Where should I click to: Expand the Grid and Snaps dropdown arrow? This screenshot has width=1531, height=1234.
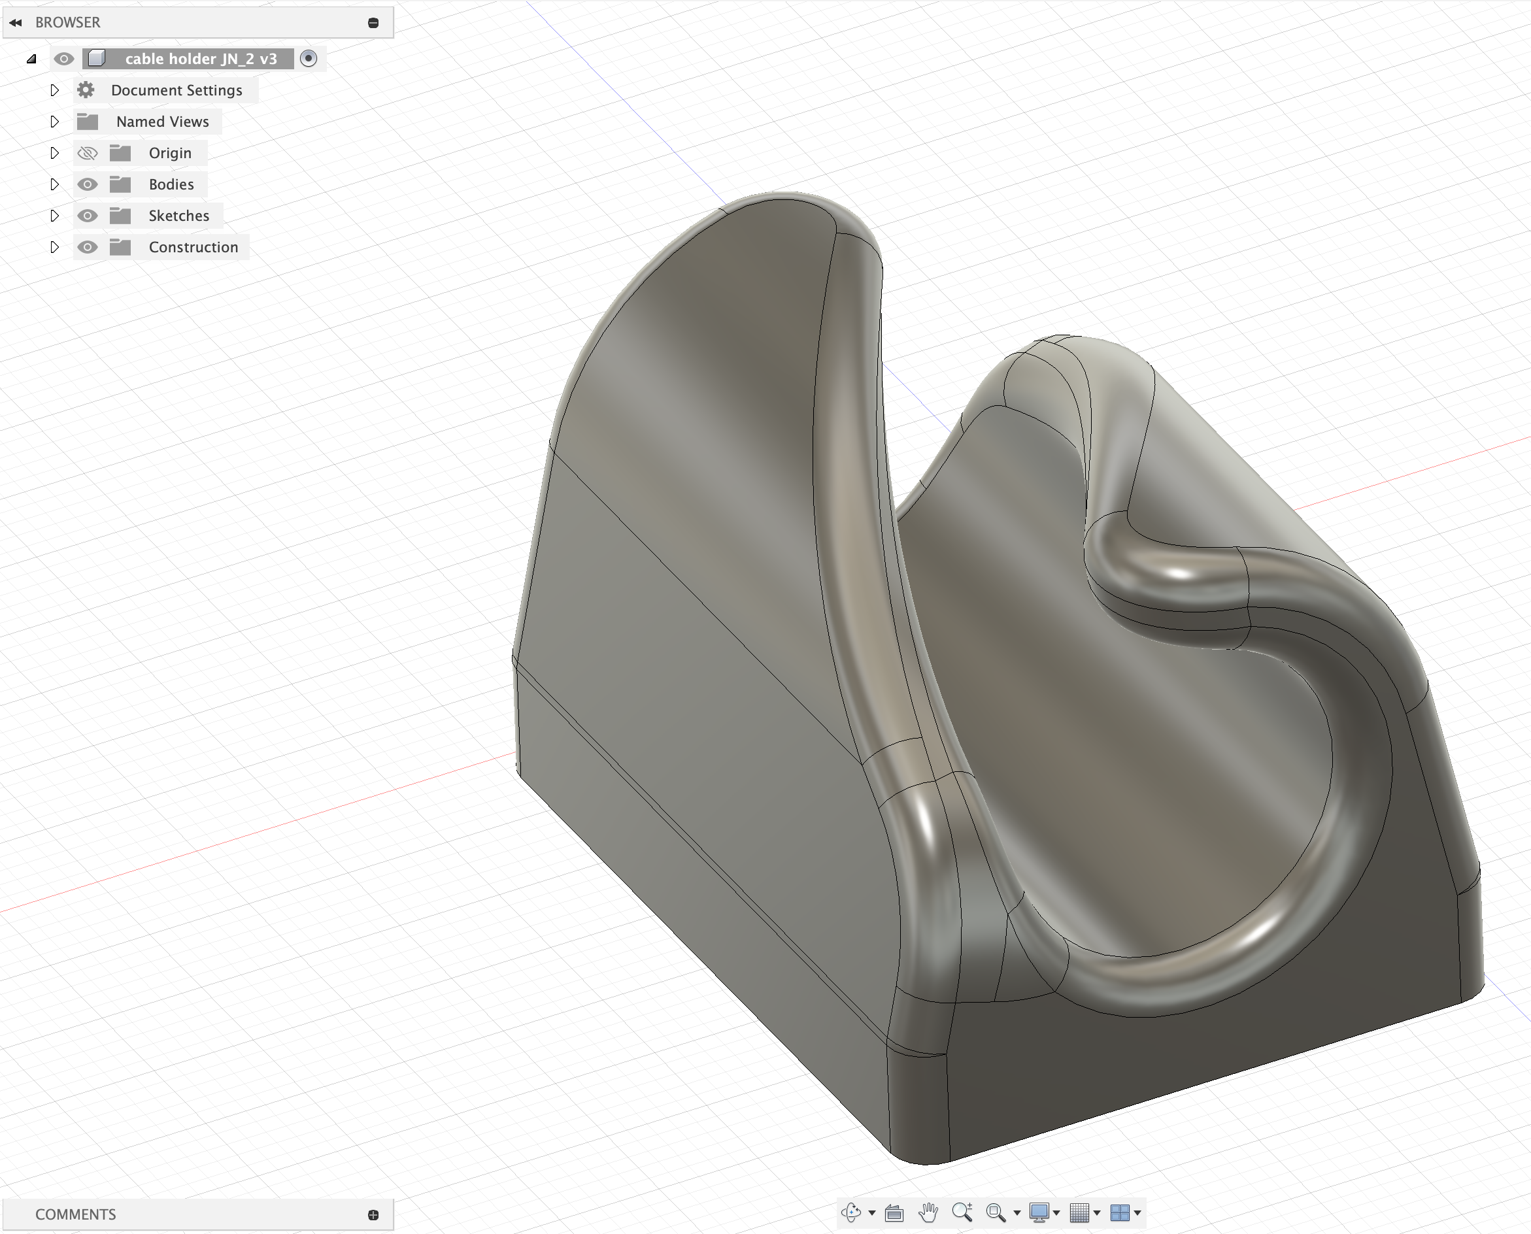[1097, 1213]
